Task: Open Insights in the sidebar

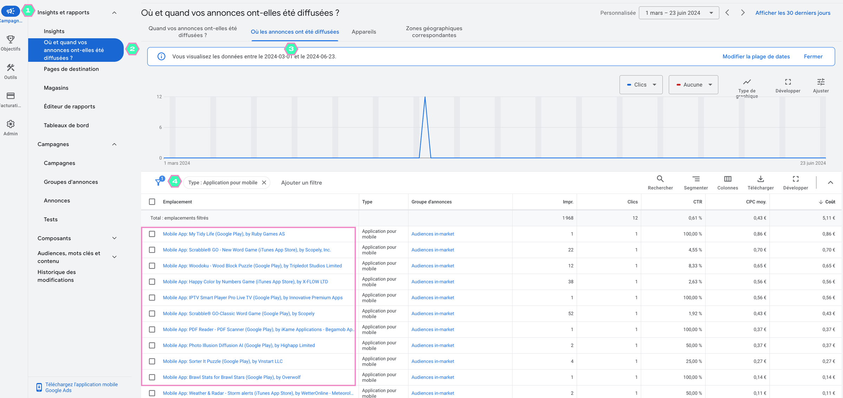Action: pyautogui.click(x=54, y=31)
